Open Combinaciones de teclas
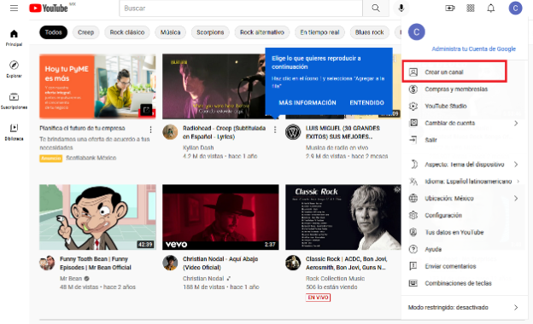533x324 pixels. [465, 283]
